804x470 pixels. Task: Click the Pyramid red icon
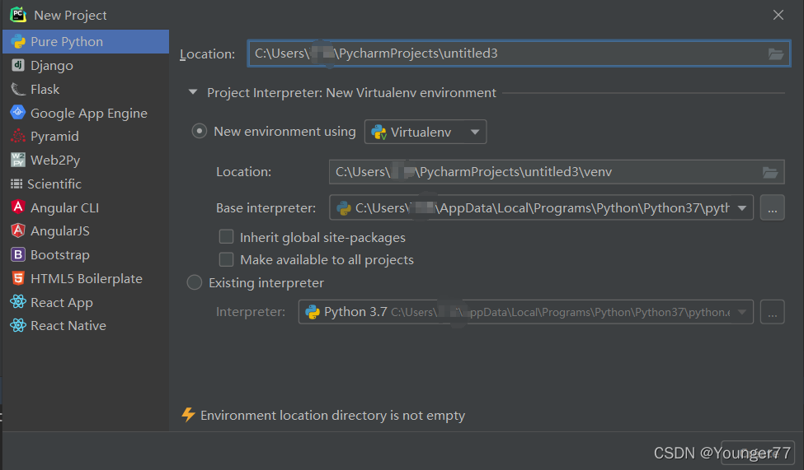tap(18, 136)
